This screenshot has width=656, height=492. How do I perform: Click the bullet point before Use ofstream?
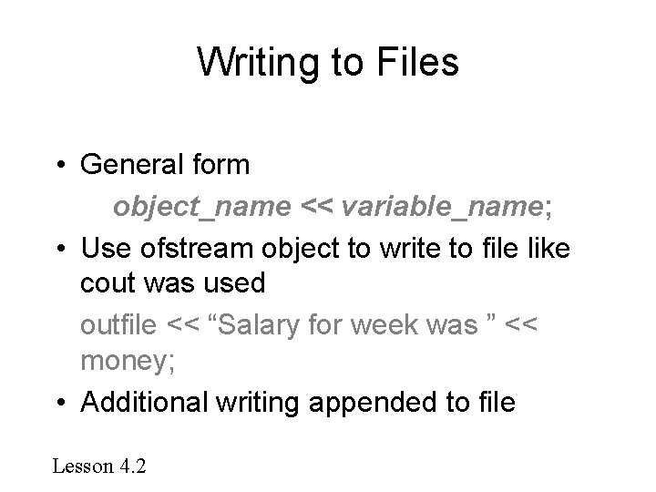tap(61, 249)
